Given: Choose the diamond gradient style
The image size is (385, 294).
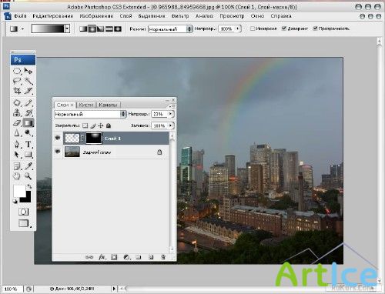Looking at the screenshot, I should tap(118, 28).
